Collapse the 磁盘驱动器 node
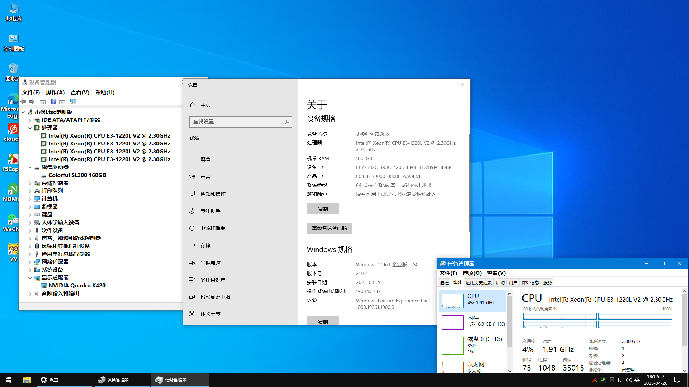 point(30,167)
